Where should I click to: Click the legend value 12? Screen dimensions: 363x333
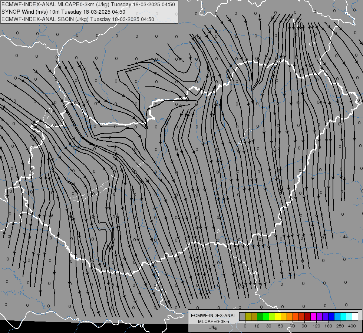[x=257, y=326]
